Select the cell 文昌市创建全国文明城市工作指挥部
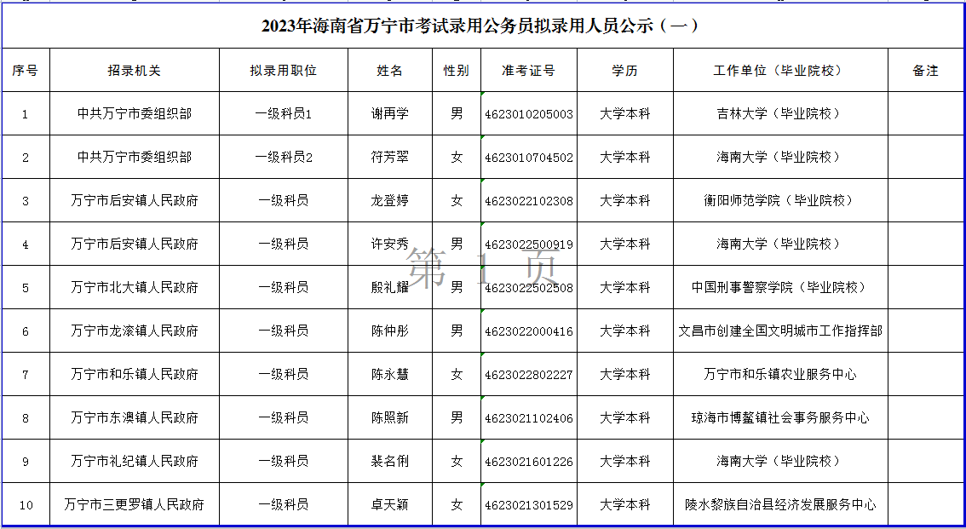This screenshot has height=529, width=966. [x=780, y=331]
